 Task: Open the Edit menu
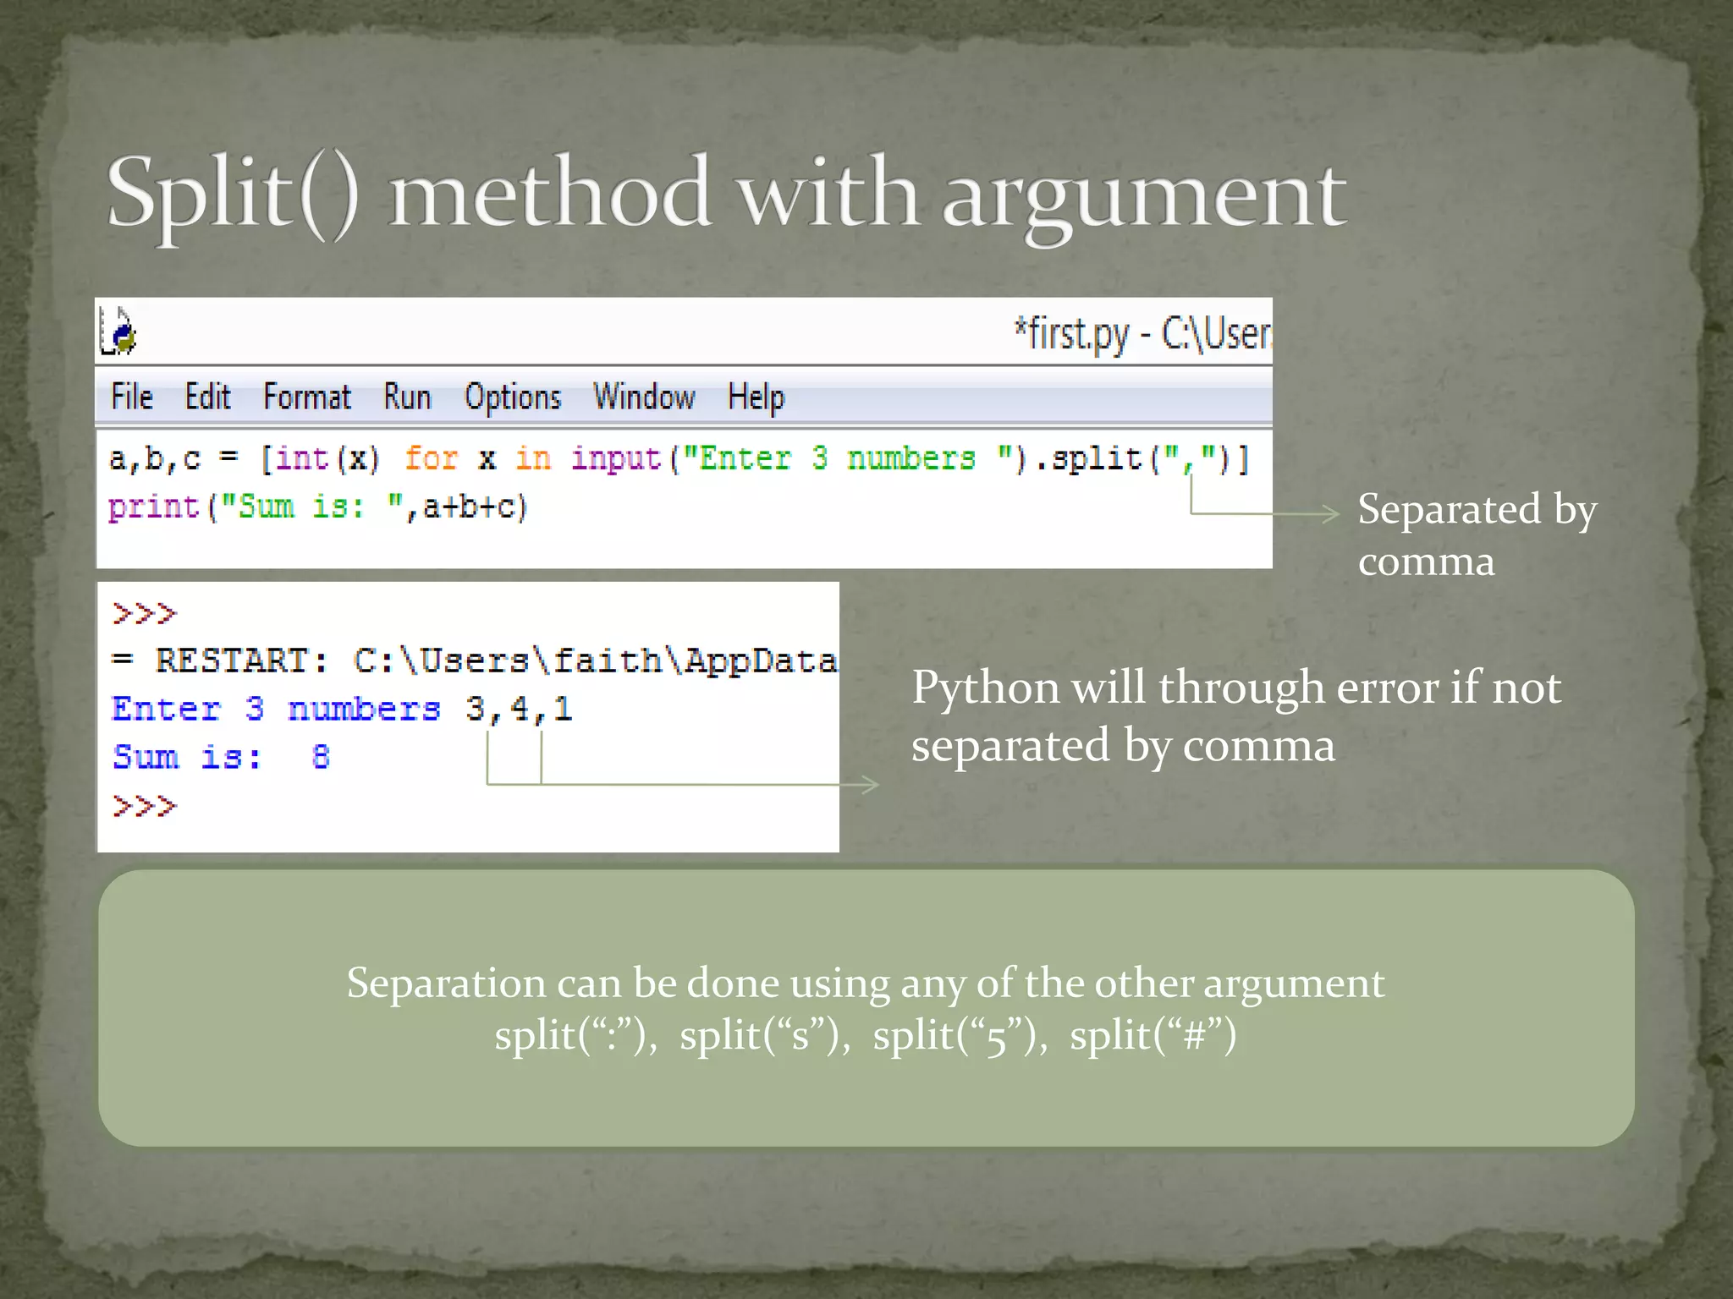[207, 397]
